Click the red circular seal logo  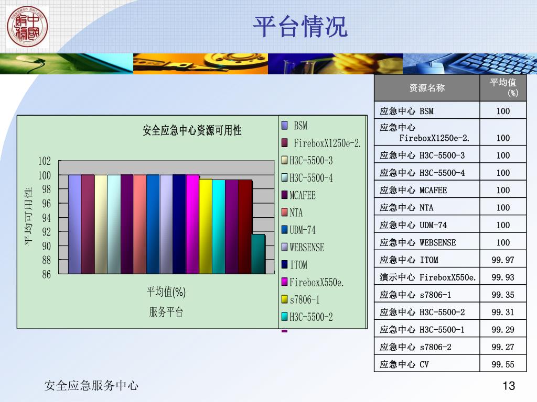click(27, 27)
